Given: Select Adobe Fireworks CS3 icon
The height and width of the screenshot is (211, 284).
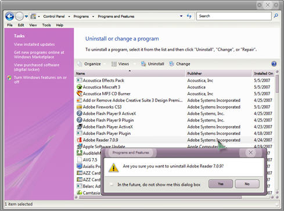Looking at the screenshot, I should pos(80,107).
